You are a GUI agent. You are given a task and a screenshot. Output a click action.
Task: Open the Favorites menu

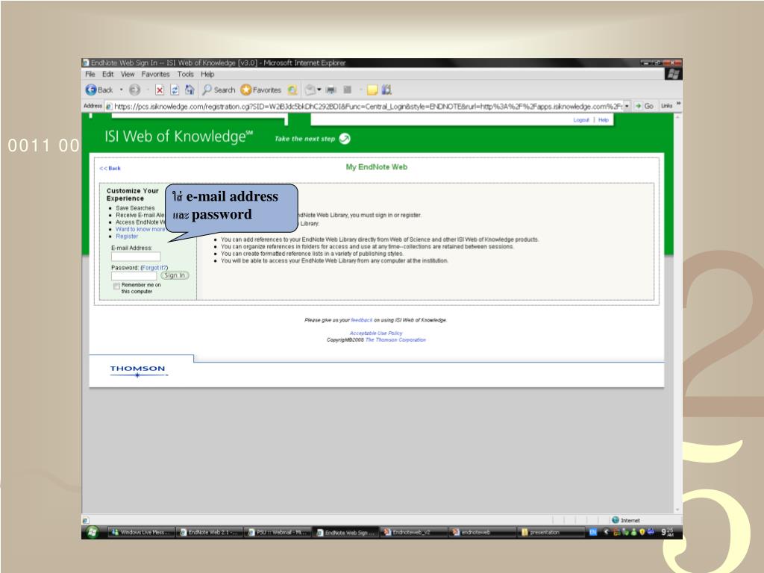pos(155,74)
